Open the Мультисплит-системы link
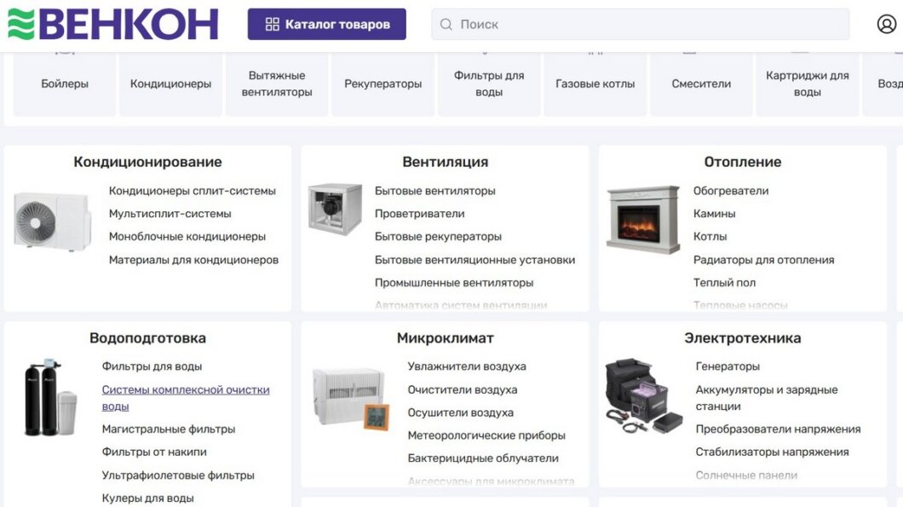The image size is (903, 507). 170,214
